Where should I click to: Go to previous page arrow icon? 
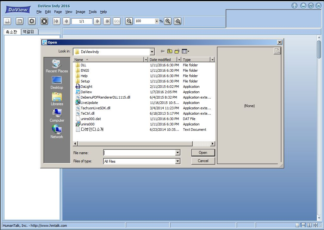pyautogui.click(x=66, y=21)
